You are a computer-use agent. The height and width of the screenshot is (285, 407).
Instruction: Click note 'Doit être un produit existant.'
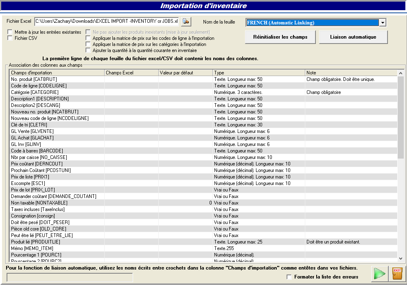(x=333, y=242)
